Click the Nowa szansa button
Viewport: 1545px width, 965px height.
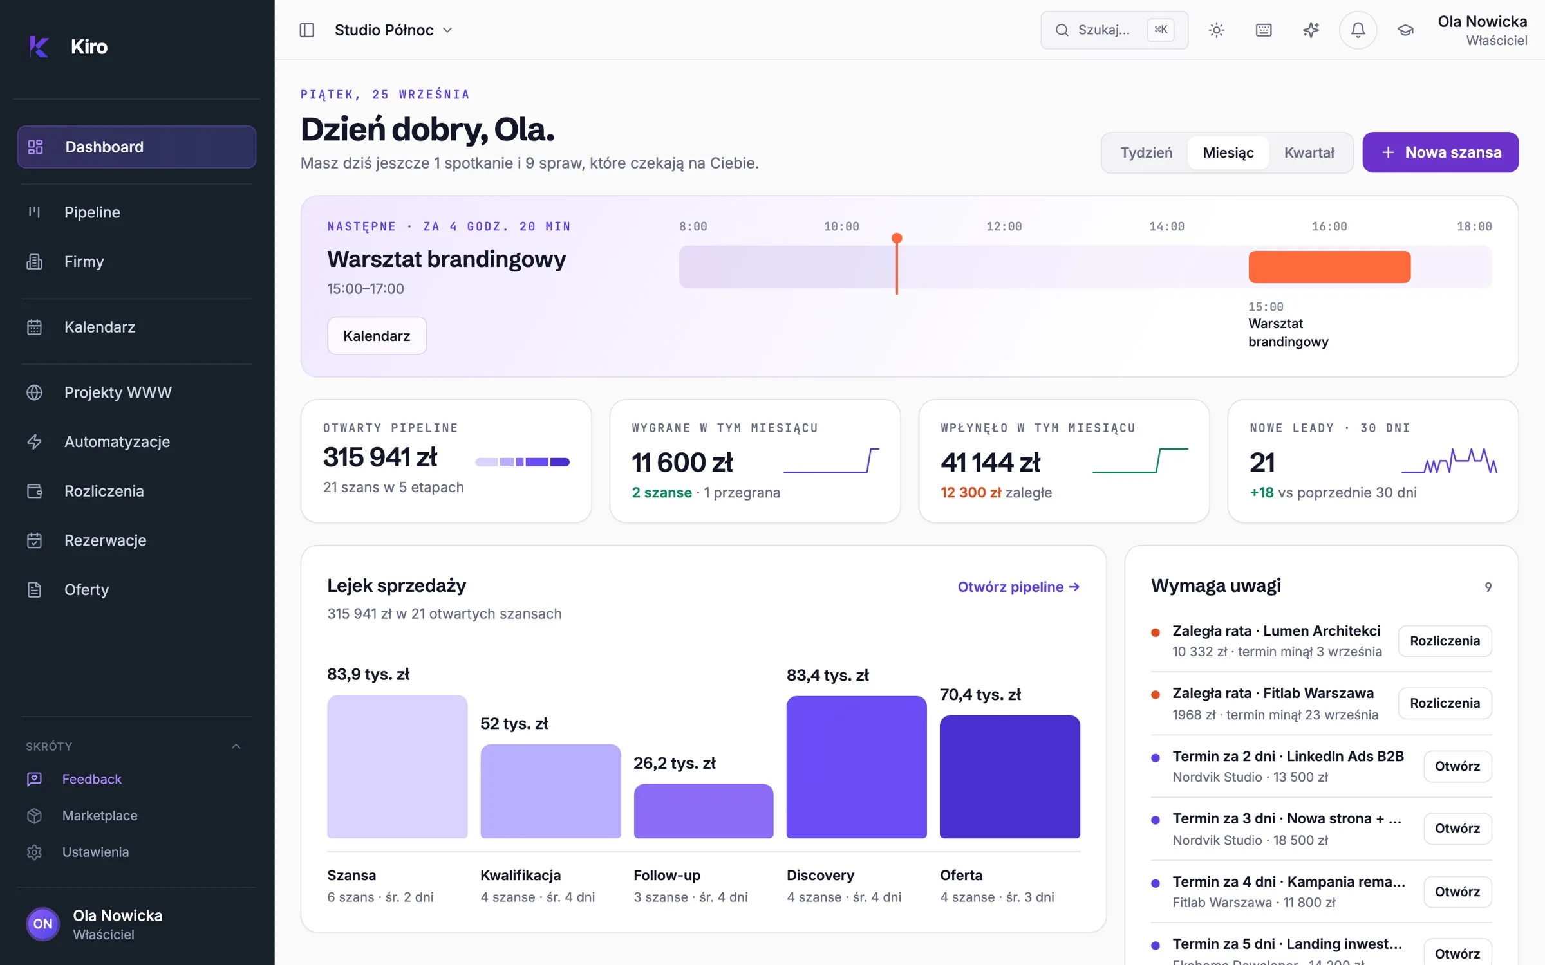[1440, 152]
